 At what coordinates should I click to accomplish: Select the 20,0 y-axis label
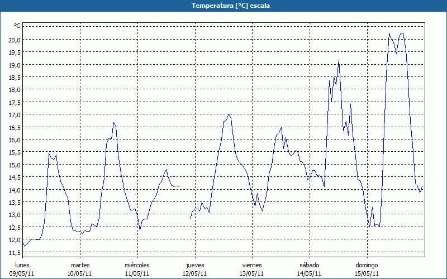(x=14, y=40)
